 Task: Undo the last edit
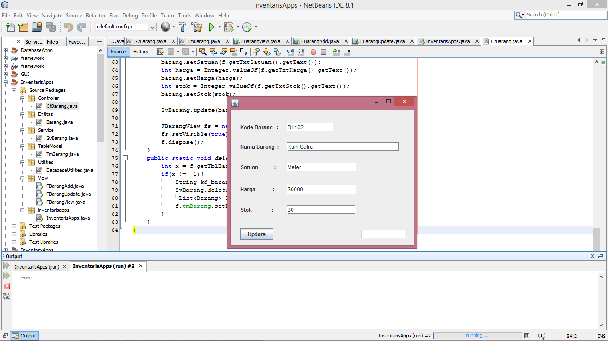coord(68,27)
